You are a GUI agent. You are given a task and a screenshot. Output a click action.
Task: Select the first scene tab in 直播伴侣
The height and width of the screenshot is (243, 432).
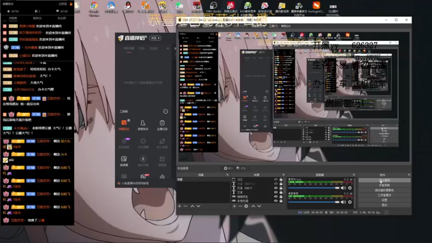pyautogui.click(x=129, y=49)
